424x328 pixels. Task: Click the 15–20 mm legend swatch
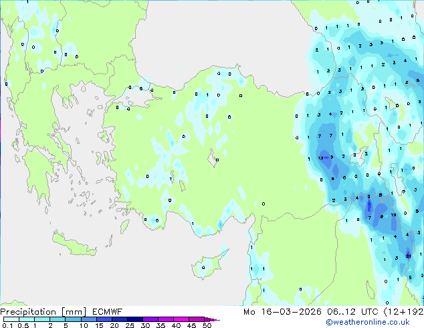(104, 319)
